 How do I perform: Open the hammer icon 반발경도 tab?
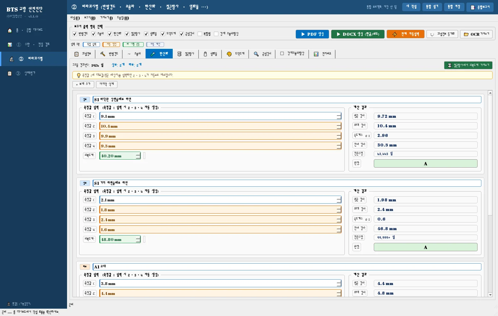102,54
